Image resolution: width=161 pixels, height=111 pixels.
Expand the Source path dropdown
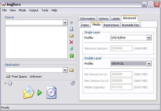click(65, 23)
